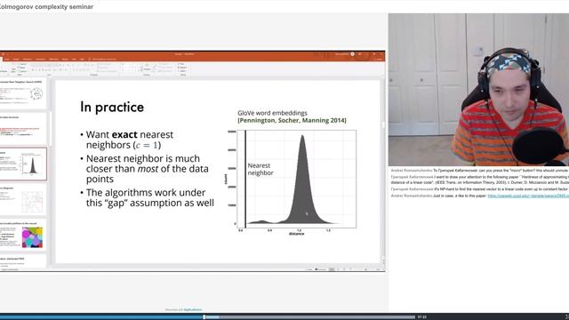This screenshot has height=320, width=569.
Task: Click the elapsed time readout beside the progress bar
Action: click(421, 317)
